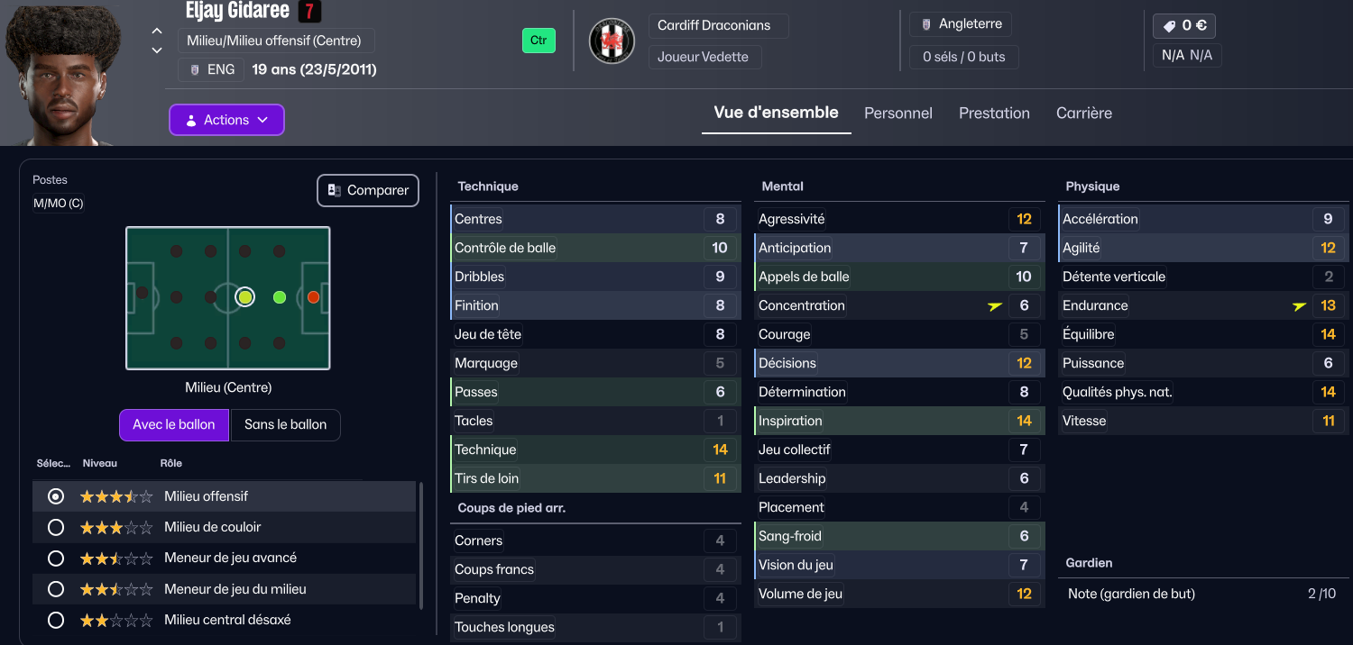Select the Meneur de jeu avancé radio

tap(56, 559)
